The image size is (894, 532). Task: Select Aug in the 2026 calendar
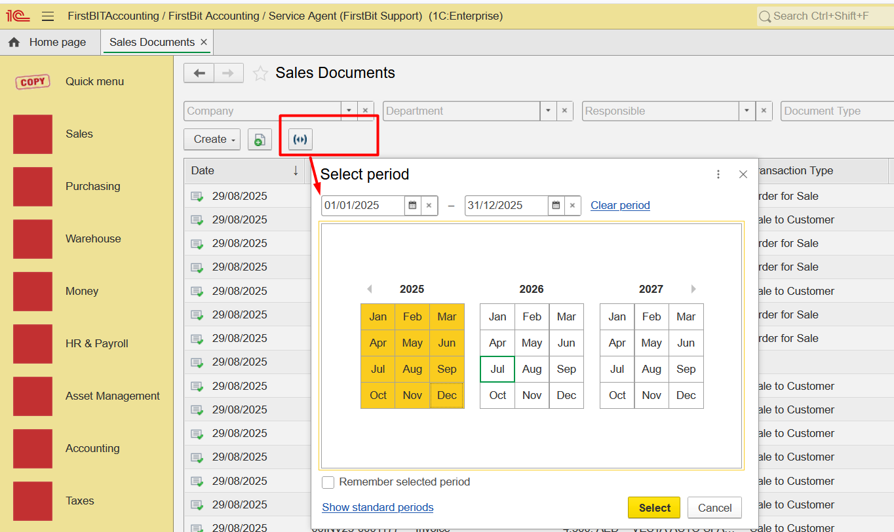click(532, 370)
